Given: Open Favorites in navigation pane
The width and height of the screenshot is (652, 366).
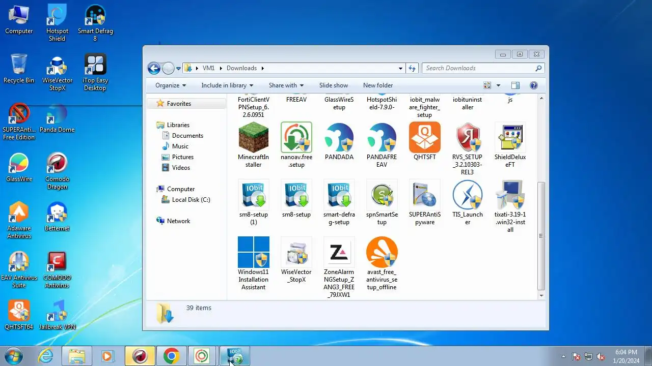Looking at the screenshot, I should [179, 104].
